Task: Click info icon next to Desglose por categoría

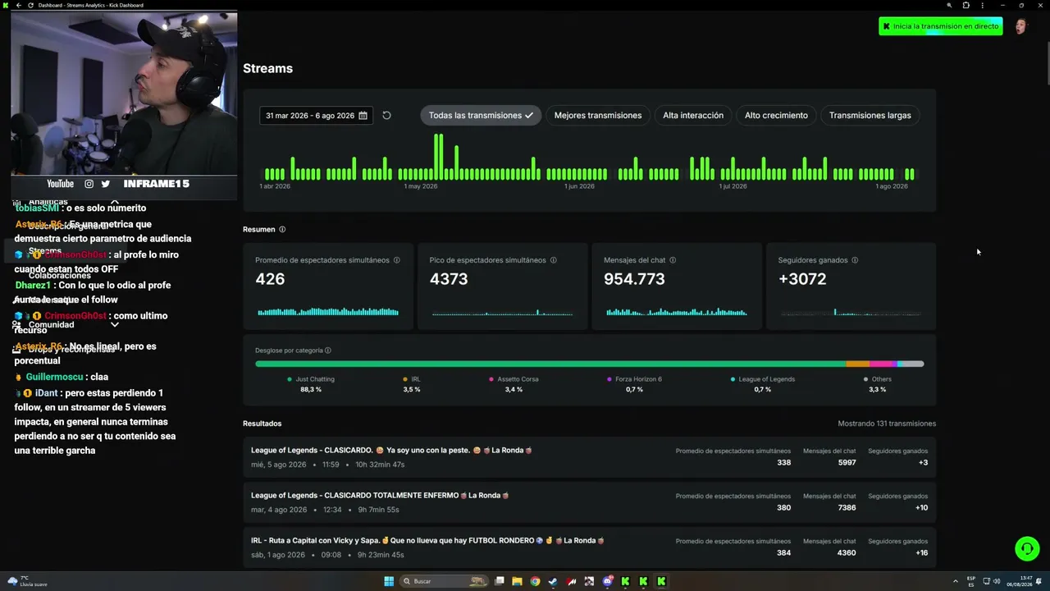Action: tap(328, 350)
